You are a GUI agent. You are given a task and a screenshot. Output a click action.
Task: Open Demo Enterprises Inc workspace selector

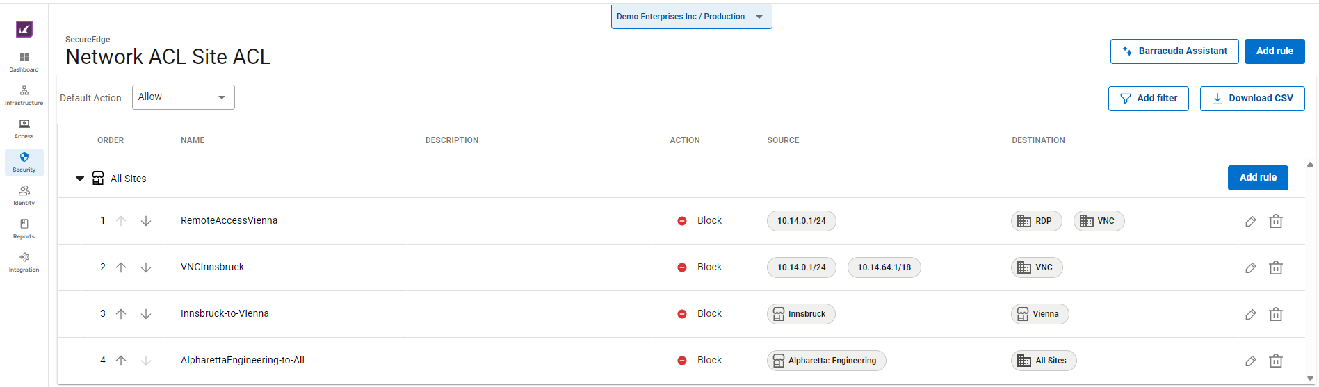click(x=691, y=17)
